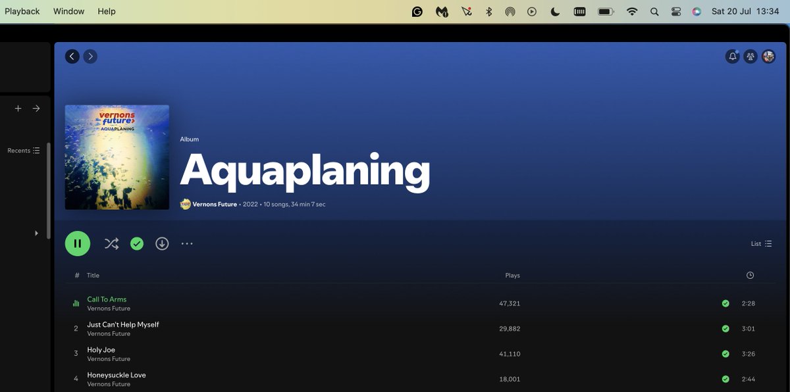Click the plus icon in the sidebar

coord(18,109)
